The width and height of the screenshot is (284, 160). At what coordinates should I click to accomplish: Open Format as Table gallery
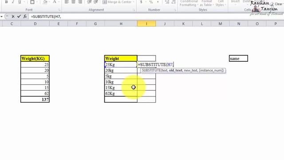207,3
